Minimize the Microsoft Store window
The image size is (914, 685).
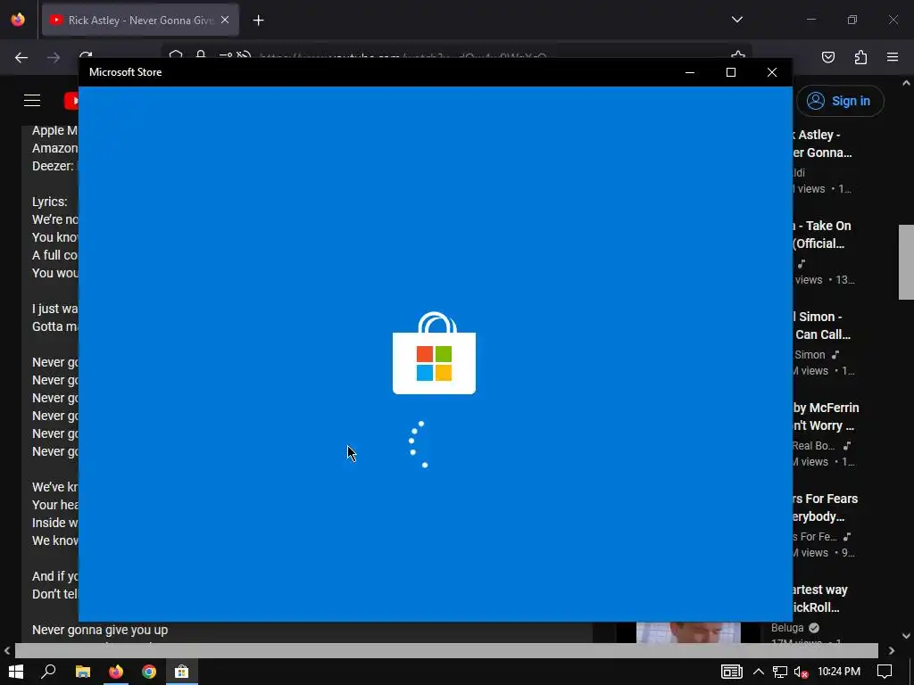tap(690, 72)
